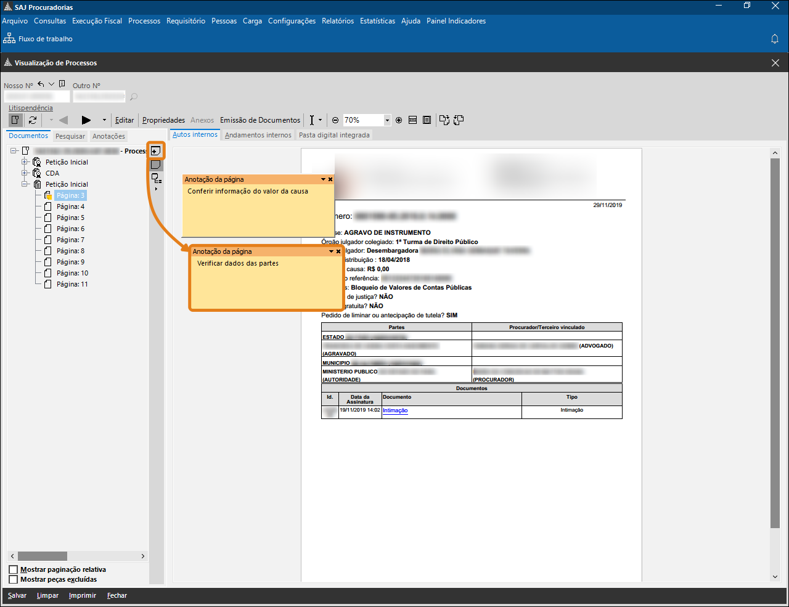This screenshot has width=789, height=607.
Task: Open notifications bell icon
Action: (775, 39)
